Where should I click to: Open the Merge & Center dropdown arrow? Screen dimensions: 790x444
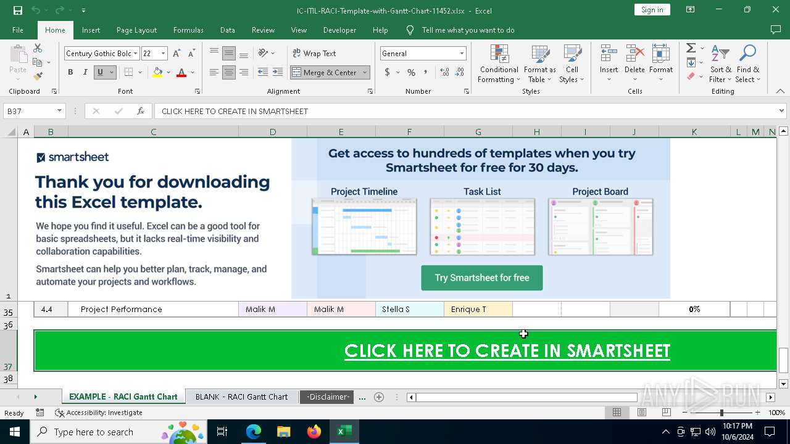pyautogui.click(x=365, y=72)
